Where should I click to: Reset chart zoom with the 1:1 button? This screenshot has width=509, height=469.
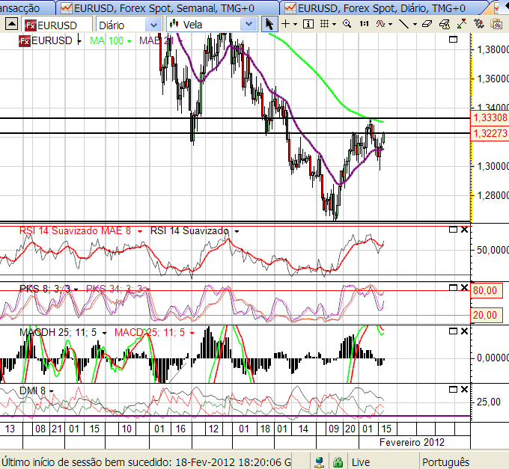364,24
